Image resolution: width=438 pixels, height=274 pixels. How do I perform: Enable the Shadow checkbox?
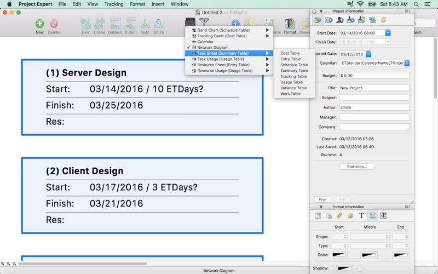(332, 268)
